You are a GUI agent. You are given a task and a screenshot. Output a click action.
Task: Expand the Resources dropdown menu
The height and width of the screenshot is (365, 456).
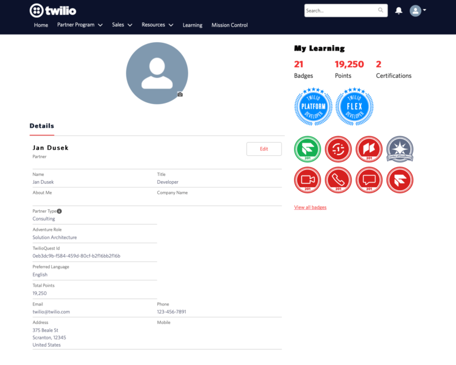(157, 25)
